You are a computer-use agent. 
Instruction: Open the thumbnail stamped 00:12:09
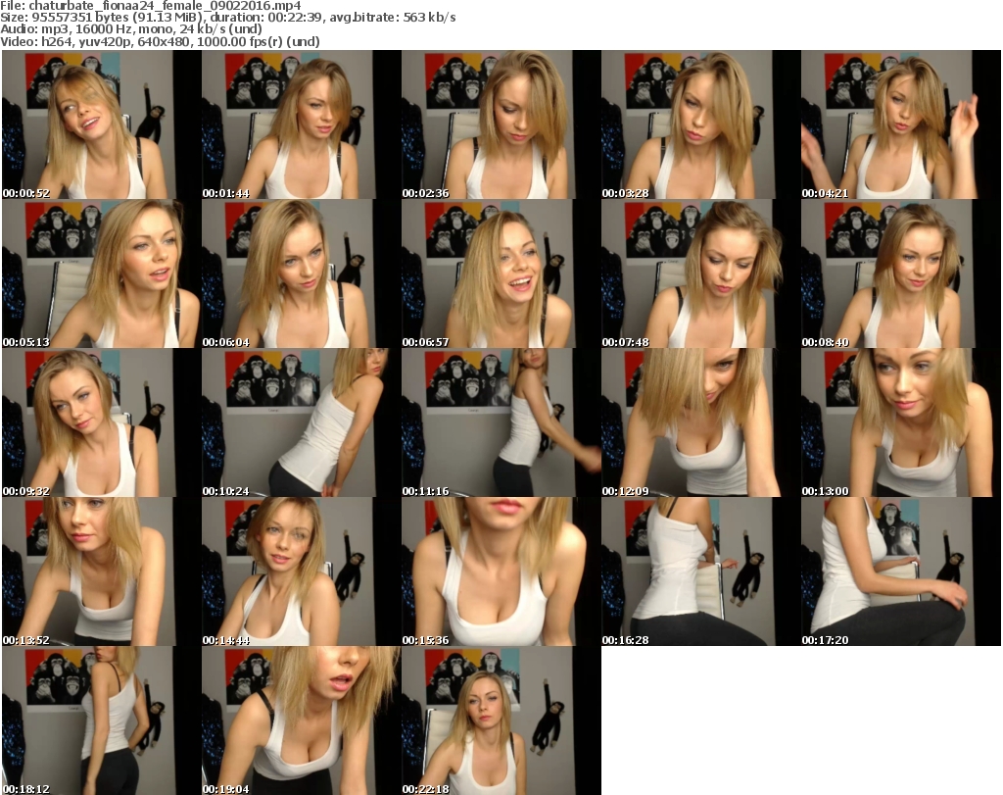[700, 423]
